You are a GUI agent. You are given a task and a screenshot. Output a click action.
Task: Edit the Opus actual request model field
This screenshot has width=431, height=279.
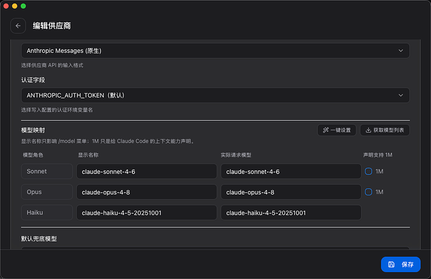291,192
